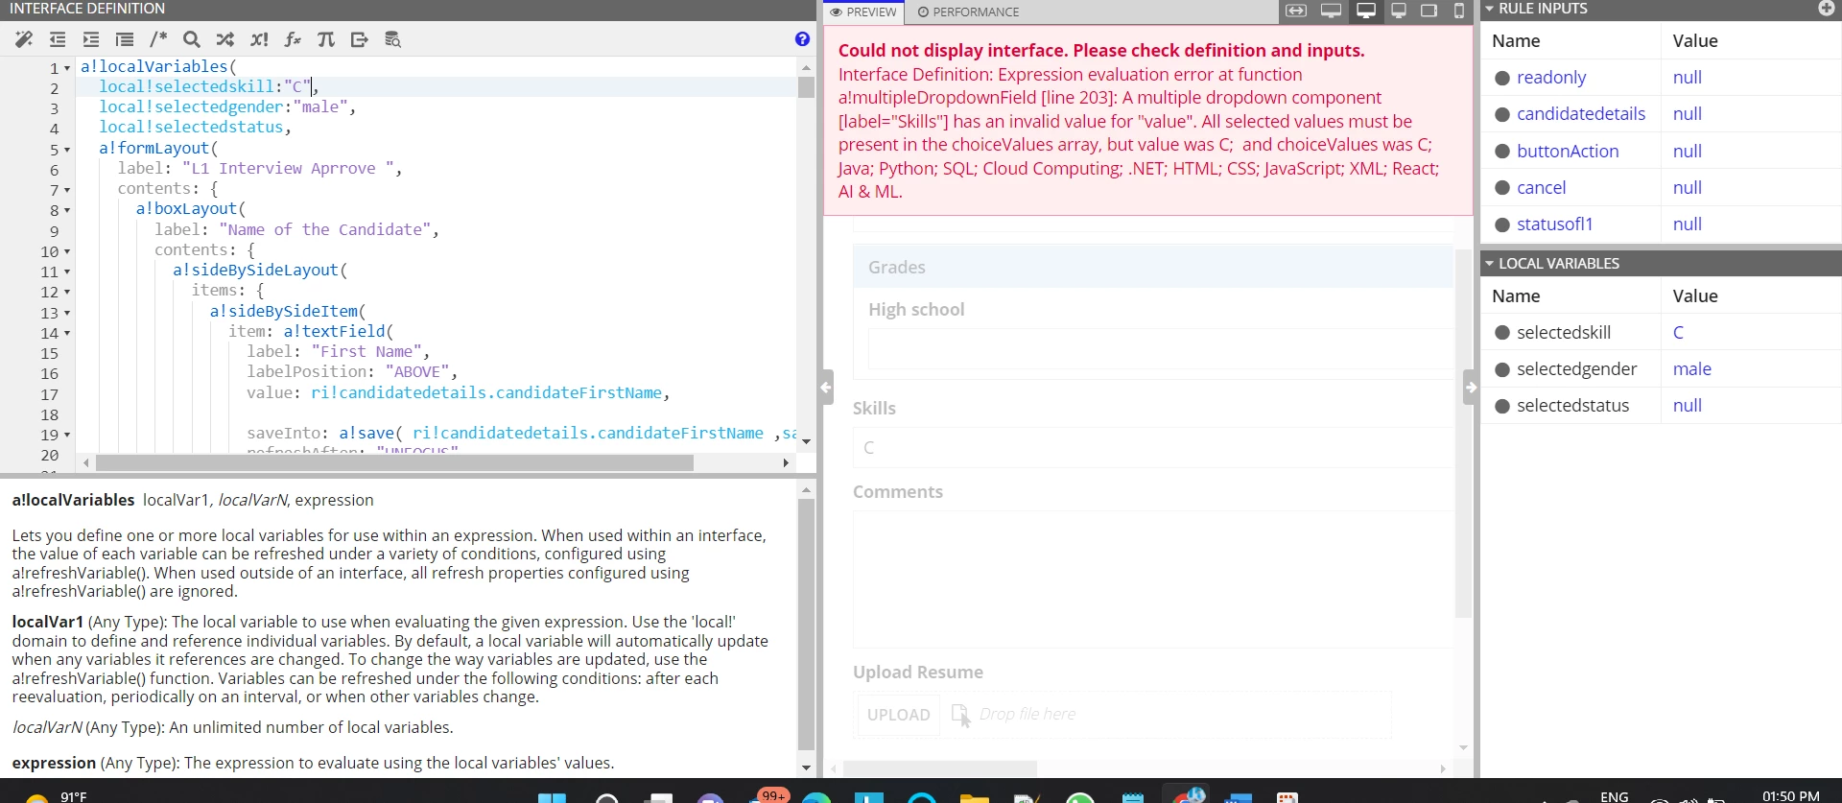Click the documentation pane vertical scrollbar
Viewport: 1842px width, 803px height.
806,624
